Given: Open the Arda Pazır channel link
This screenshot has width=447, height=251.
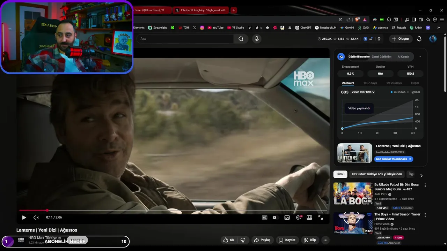Looking at the screenshot, I should point(381,194).
